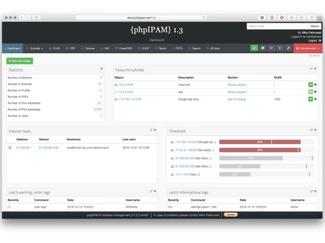Open the All tools menu item
The width and height of the screenshot is (325, 243).
[x=213, y=49]
